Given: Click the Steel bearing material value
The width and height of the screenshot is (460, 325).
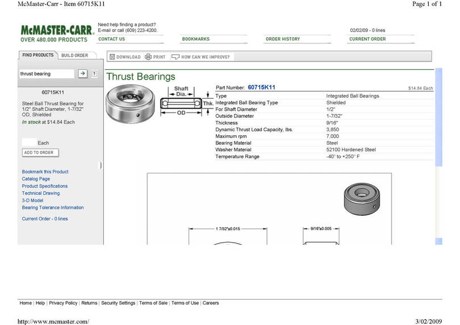Looking at the screenshot, I should point(332,143).
